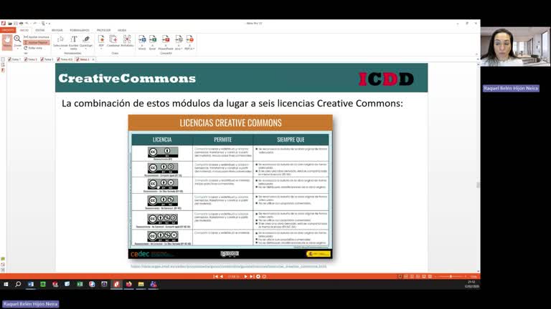Click the Zoom magnifier tool
The width and height of the screenshot is (551, 309).
point(17,39)
